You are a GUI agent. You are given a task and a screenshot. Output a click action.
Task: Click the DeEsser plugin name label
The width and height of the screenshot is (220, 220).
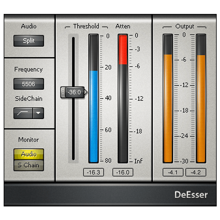tap(191, 194)
